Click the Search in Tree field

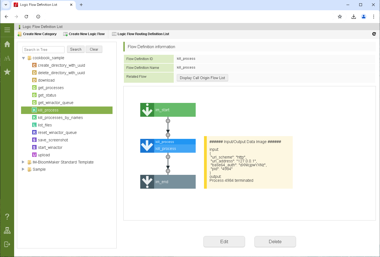[44, 50]
